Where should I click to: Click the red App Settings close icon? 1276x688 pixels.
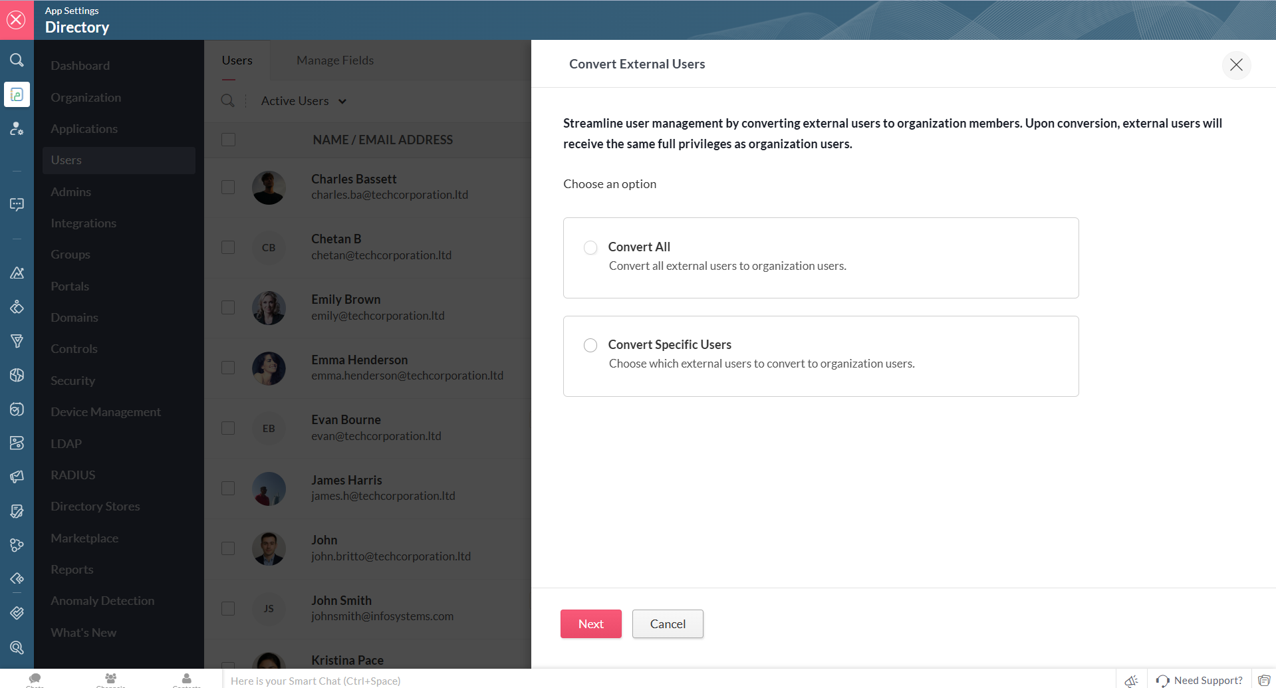tap(17, 20)
